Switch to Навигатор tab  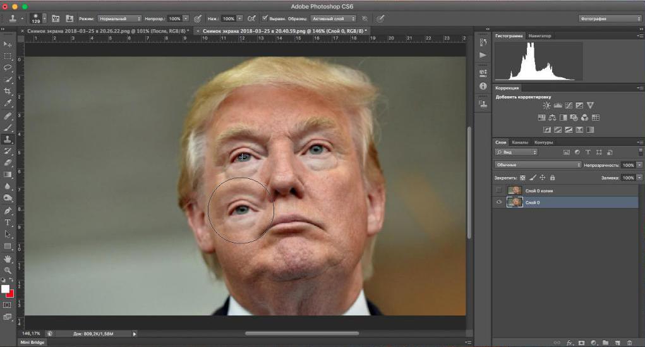click(x=540, y=36)
